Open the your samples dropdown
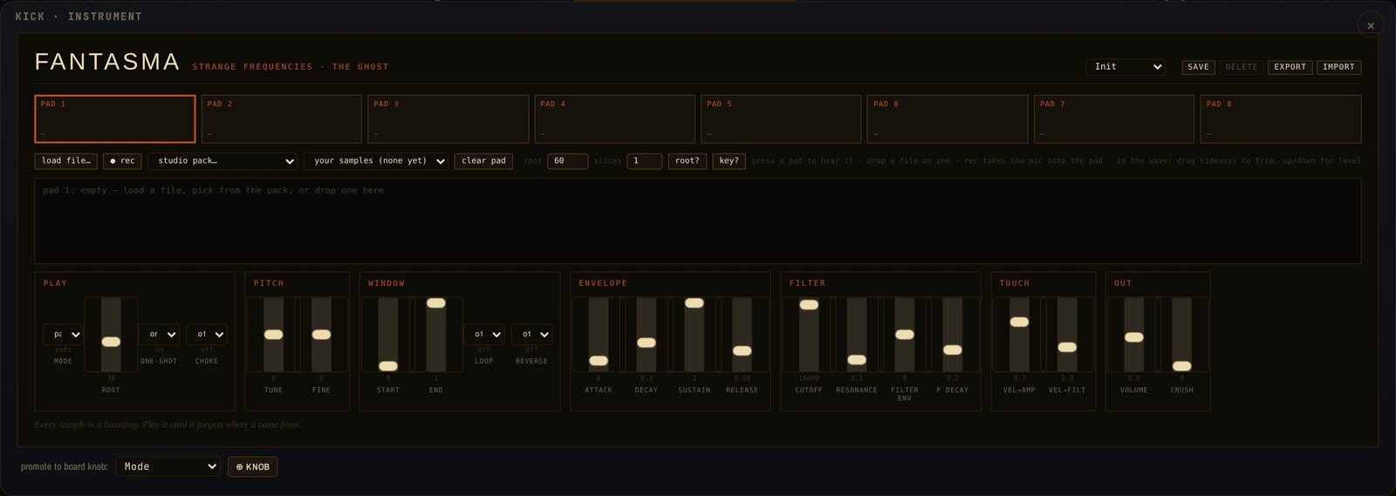This screenshot has width=1396, height=496. pos(376,161)
